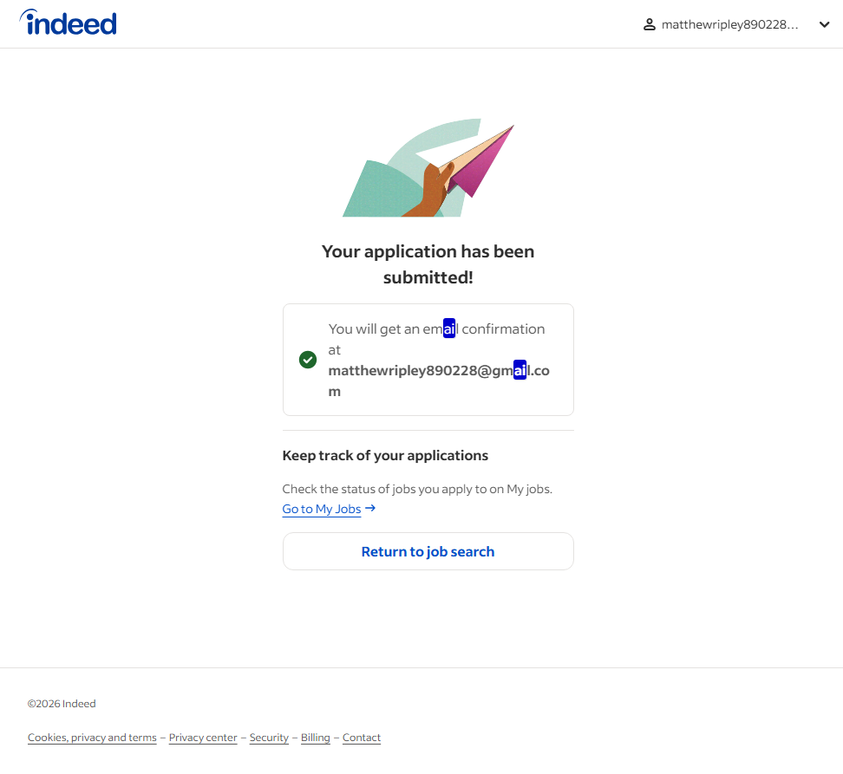Expand the account menu chevron
843x774 pixels.
[x=824, y=24]
